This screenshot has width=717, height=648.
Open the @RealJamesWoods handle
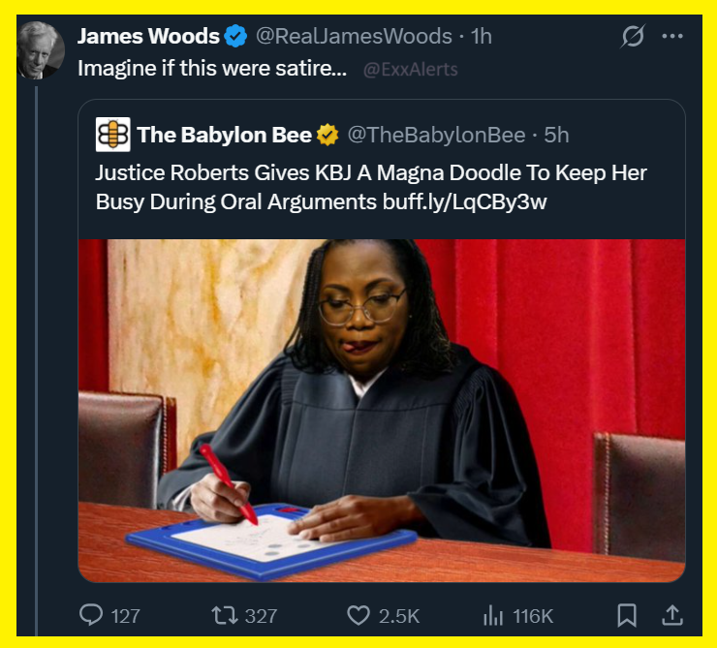coord(354,37)
